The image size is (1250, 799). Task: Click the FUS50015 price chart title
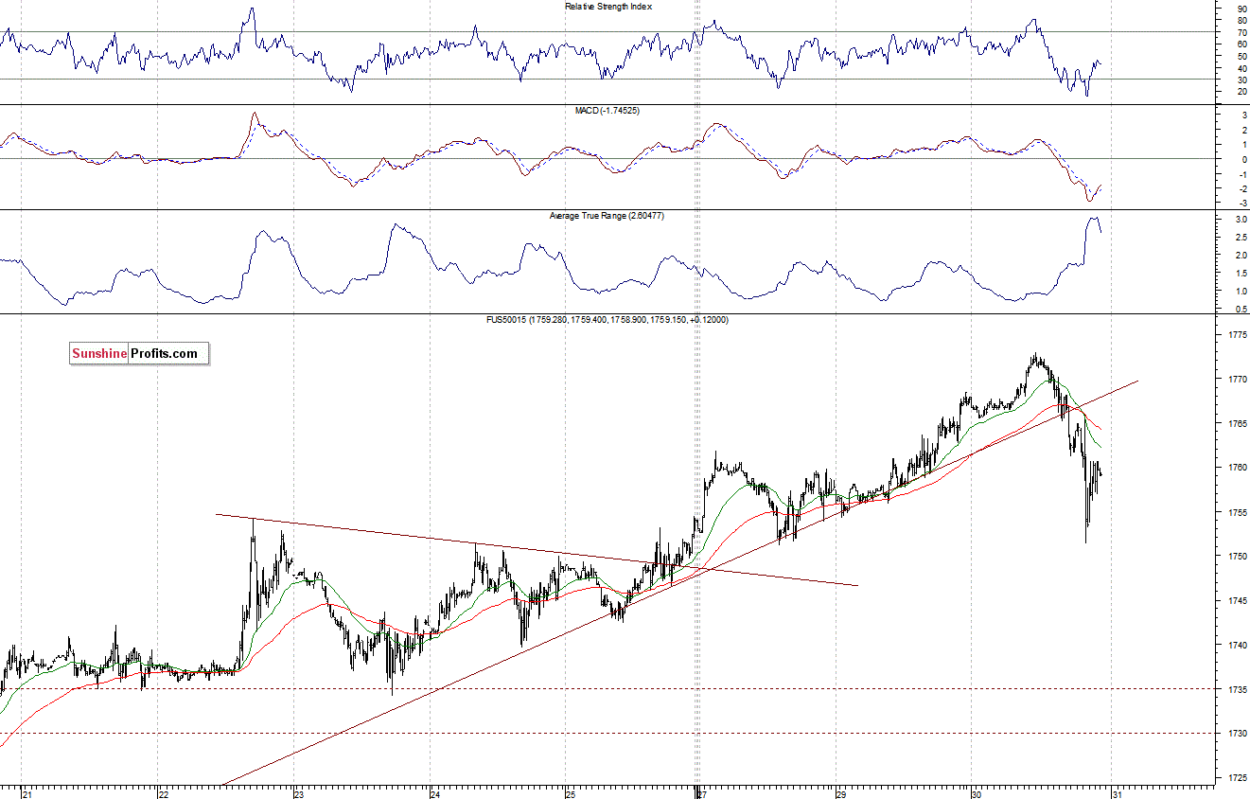pos(607,320)
